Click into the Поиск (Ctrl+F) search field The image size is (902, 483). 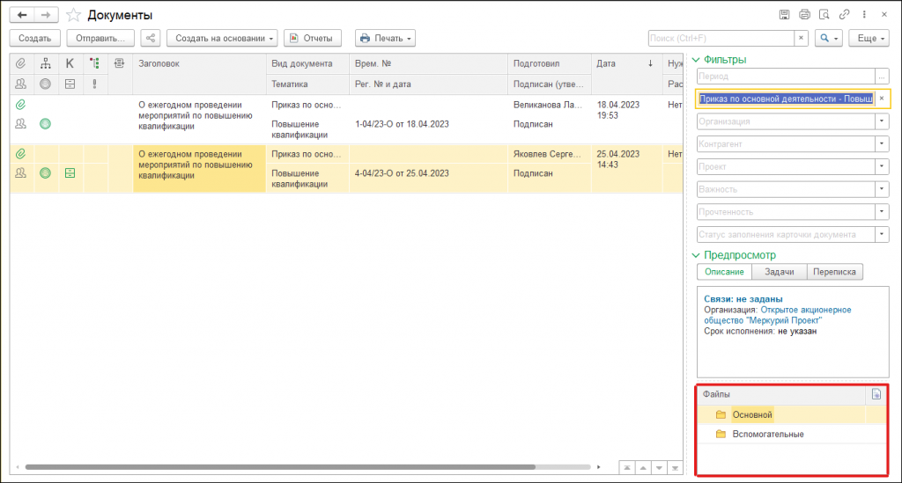pos(721,38)
